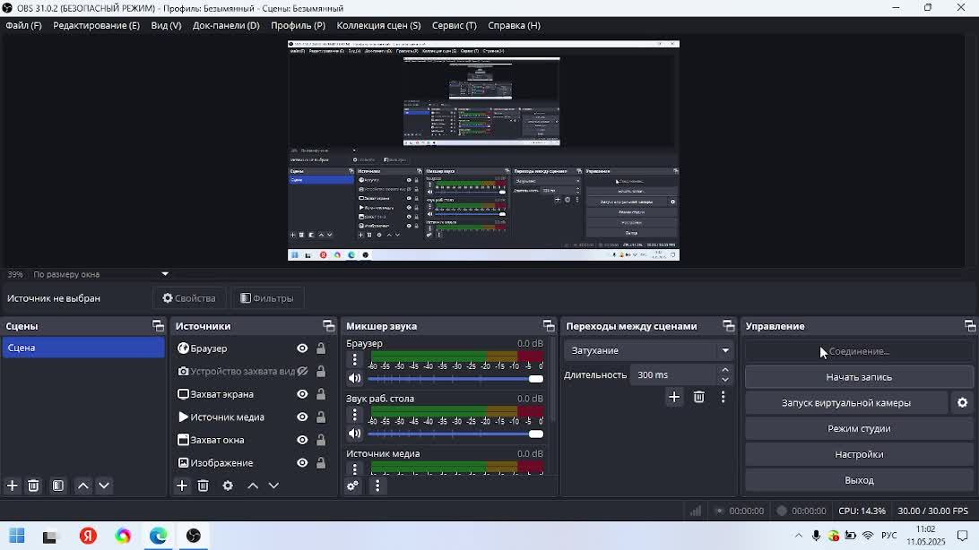Viewport: 979px width, 550px height.
Task: Click Начать запись button
Action: click(x=859, y=377)
